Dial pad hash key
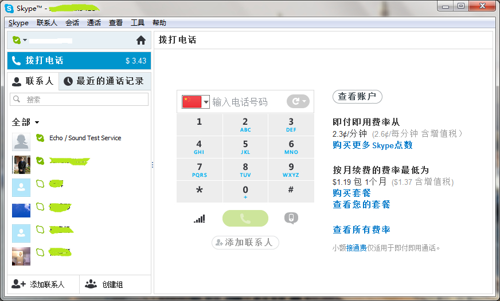Viewport: 500px width, 301px height. [x=291, y=192]
